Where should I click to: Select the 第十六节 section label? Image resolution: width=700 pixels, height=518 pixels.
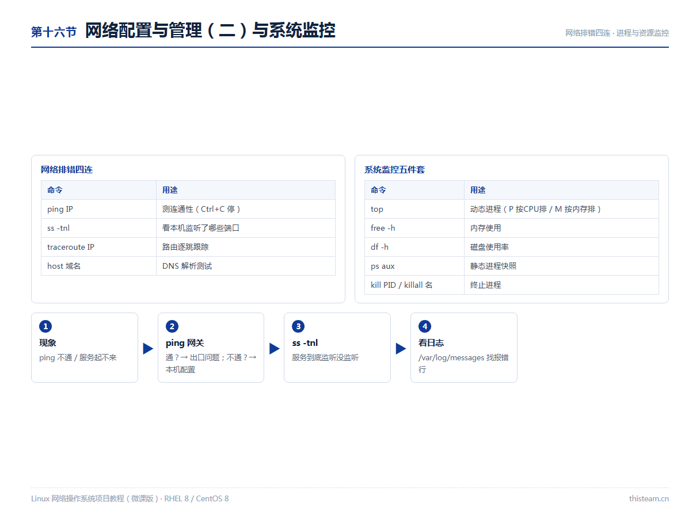click(54, 32)
